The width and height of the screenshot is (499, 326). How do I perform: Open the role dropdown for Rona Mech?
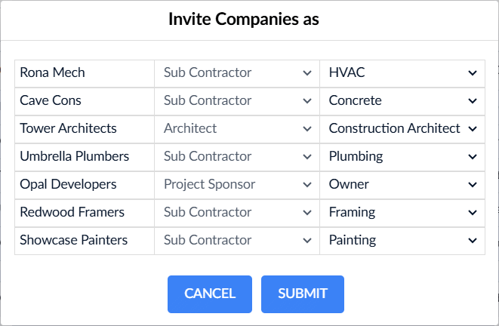pyautogui.click(x=237, y=73)
